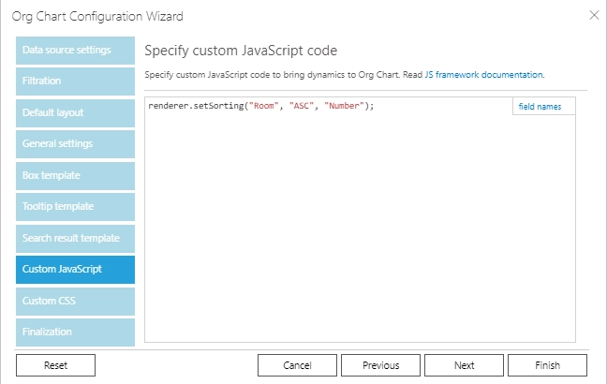Switch to Box template step
Image resolution: width=607 pixels, height=384 pixels.
(x=75, y=176)
